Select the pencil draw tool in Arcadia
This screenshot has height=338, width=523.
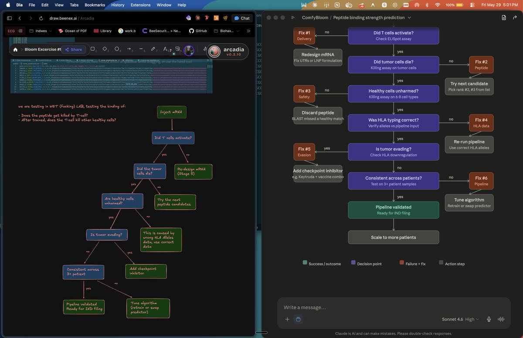pyautogui.click(x=153, y=49)
